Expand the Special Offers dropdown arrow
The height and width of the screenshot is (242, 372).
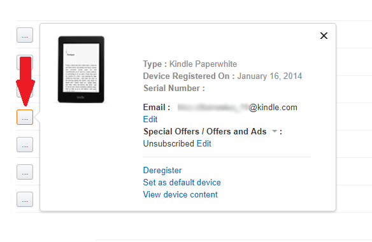coord(275,131)
